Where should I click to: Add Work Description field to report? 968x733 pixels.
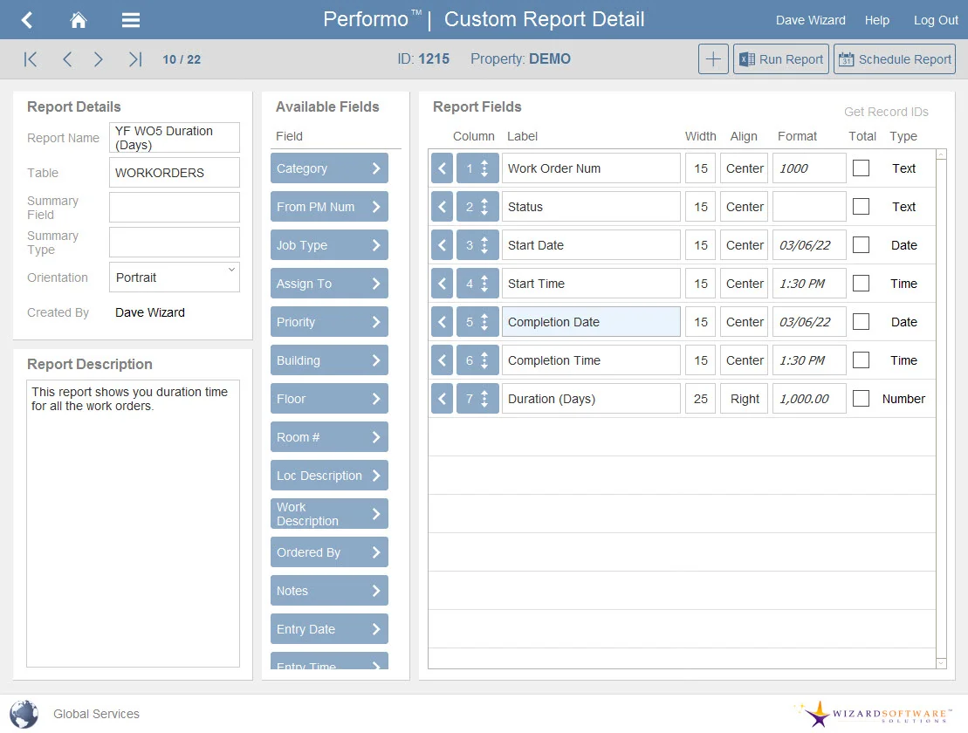[x=329, y=514]
